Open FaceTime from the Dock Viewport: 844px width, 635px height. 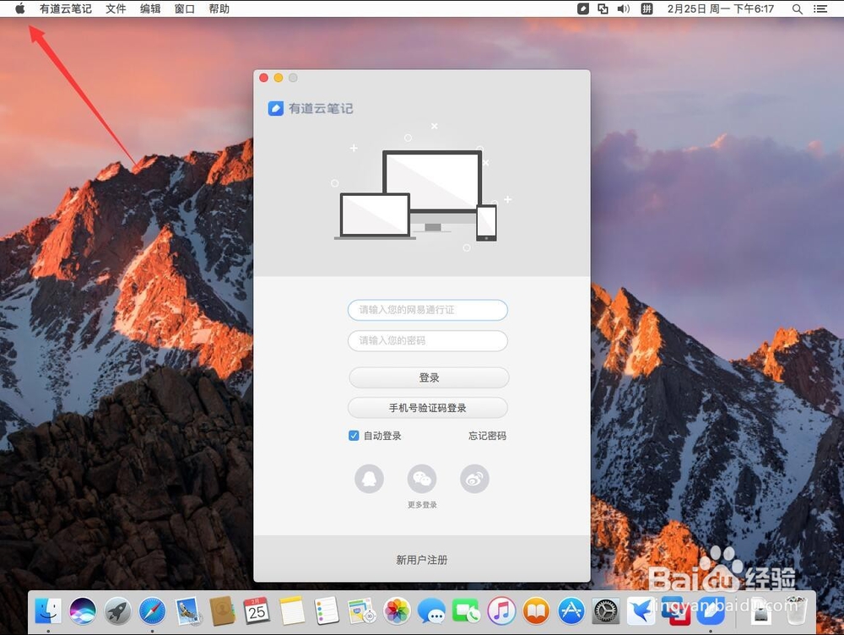coord(466,611)
